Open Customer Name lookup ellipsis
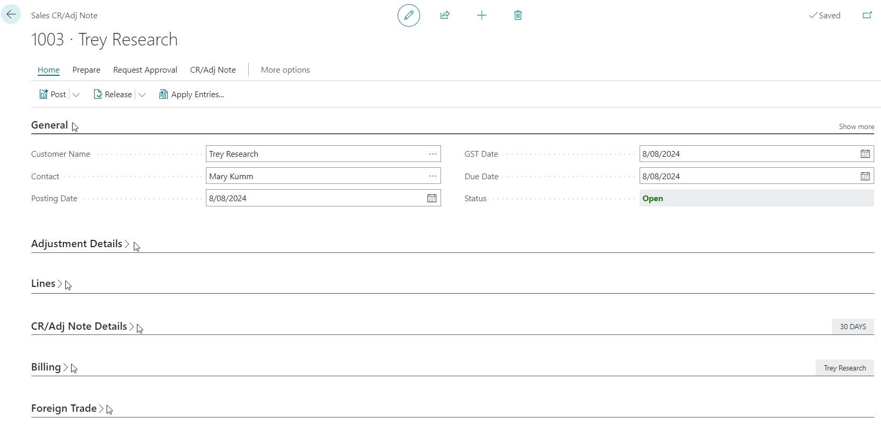The width and height of the screenshot is (881, 429). coord(433,154)
